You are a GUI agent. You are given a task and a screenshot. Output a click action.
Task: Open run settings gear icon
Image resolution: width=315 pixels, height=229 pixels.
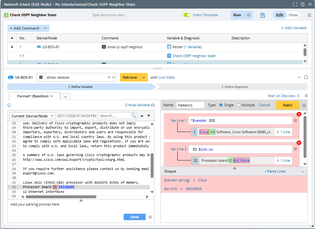[248, 15]
